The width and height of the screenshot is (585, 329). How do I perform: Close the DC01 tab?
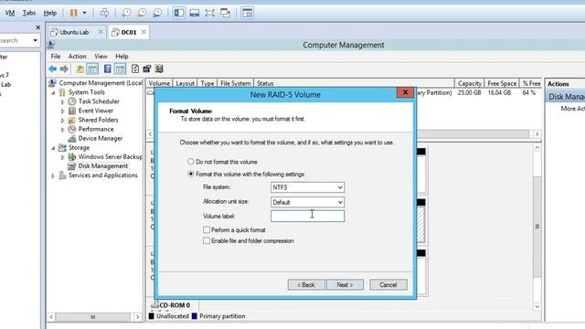(x=144, y=32)
